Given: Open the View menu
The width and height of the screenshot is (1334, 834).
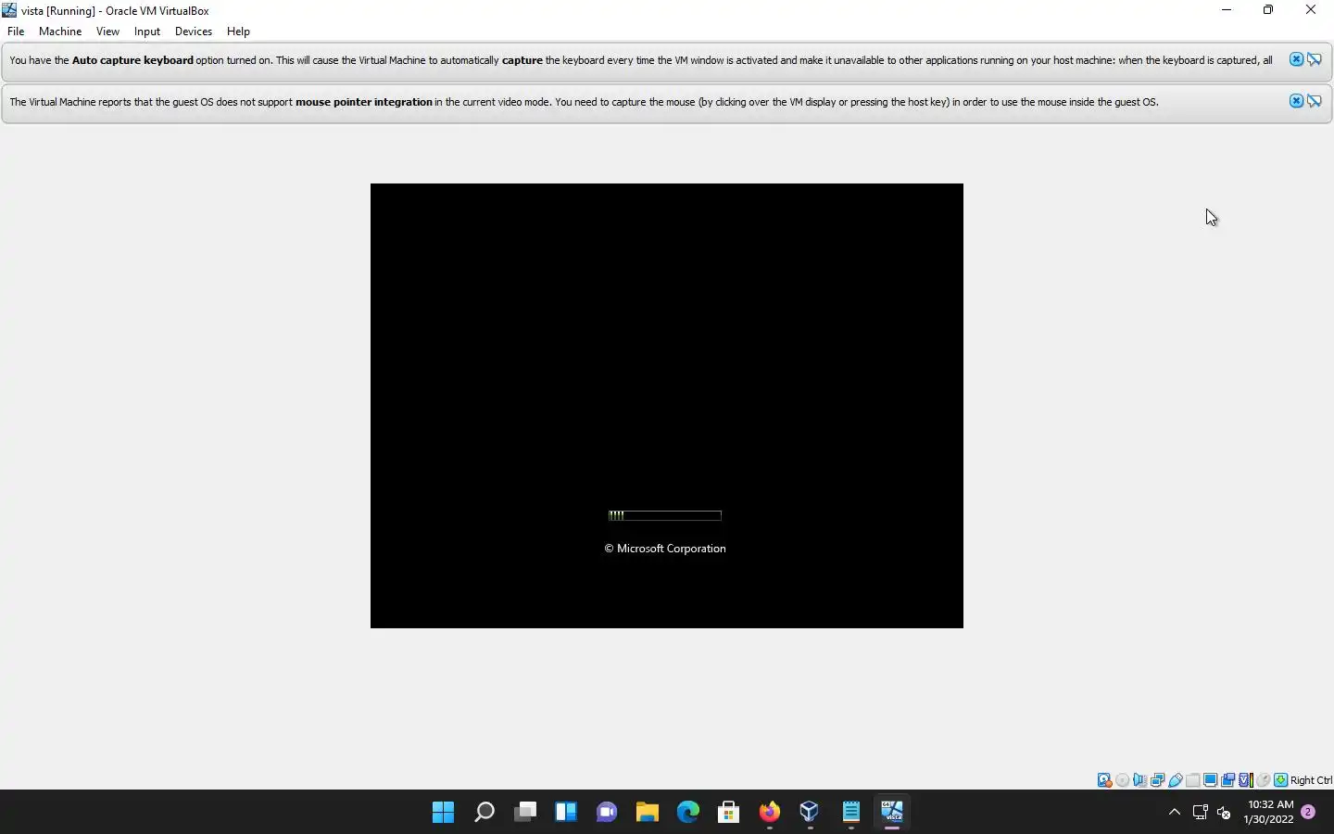Looking at the screenshot, I should pyautogui.click(x=107, y=32).
